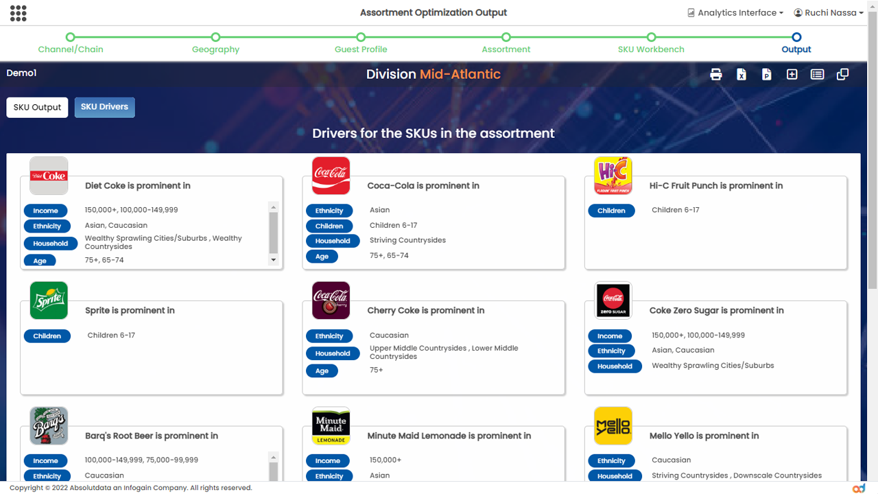
Task: Click the Barq's Root Beer logo
Action: point(49,425)
